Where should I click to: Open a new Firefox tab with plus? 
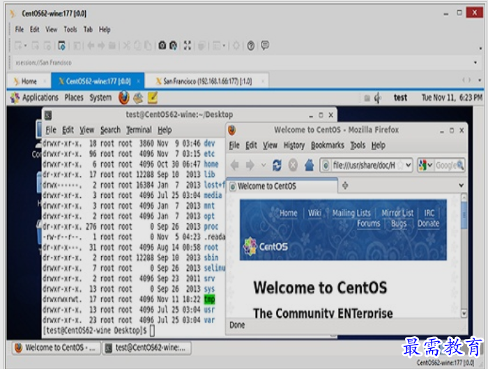(x=345, y=186)
